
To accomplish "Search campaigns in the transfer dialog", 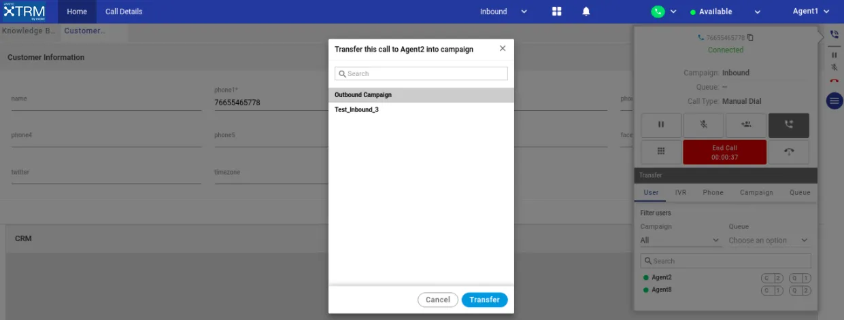I will [x=421, y=73].
